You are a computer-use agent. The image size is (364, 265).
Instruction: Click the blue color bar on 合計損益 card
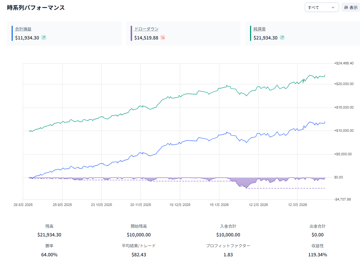12,33
